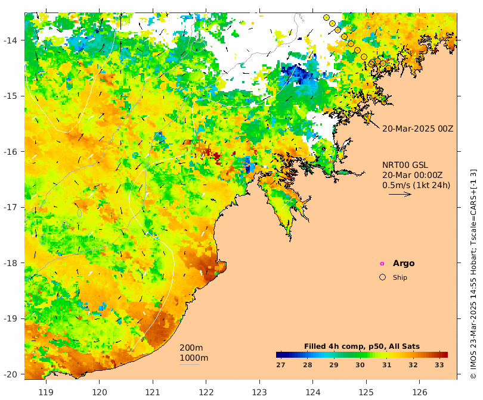Click colorbar tick label 32

point(413,365)
